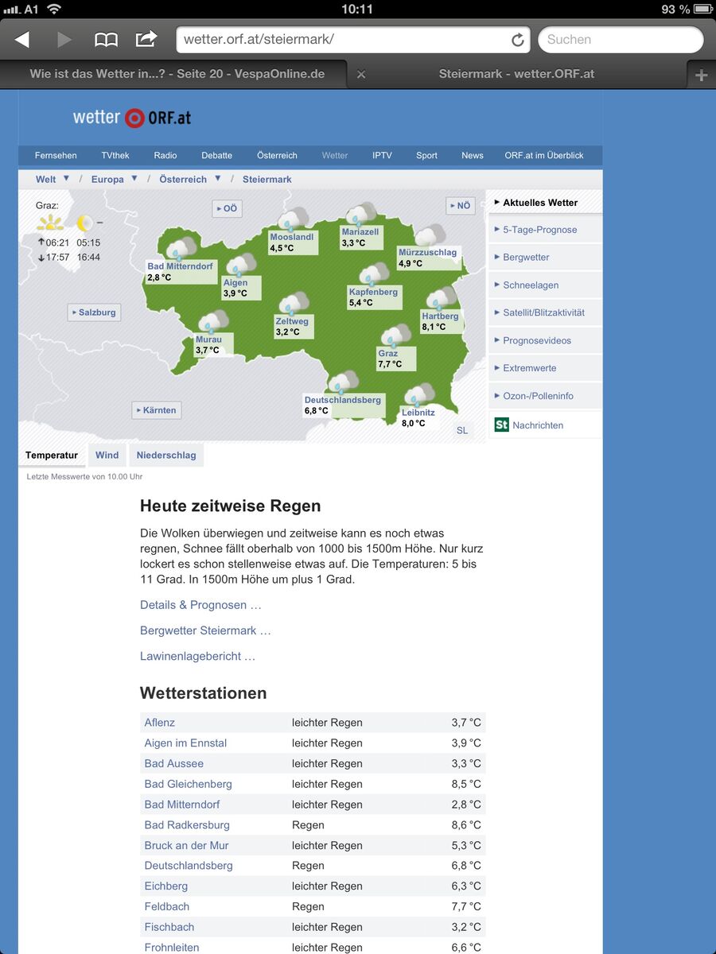Screen dimensions: 716x954
Task: Switch to the Niederschlag tab
Action: (166, 456)
